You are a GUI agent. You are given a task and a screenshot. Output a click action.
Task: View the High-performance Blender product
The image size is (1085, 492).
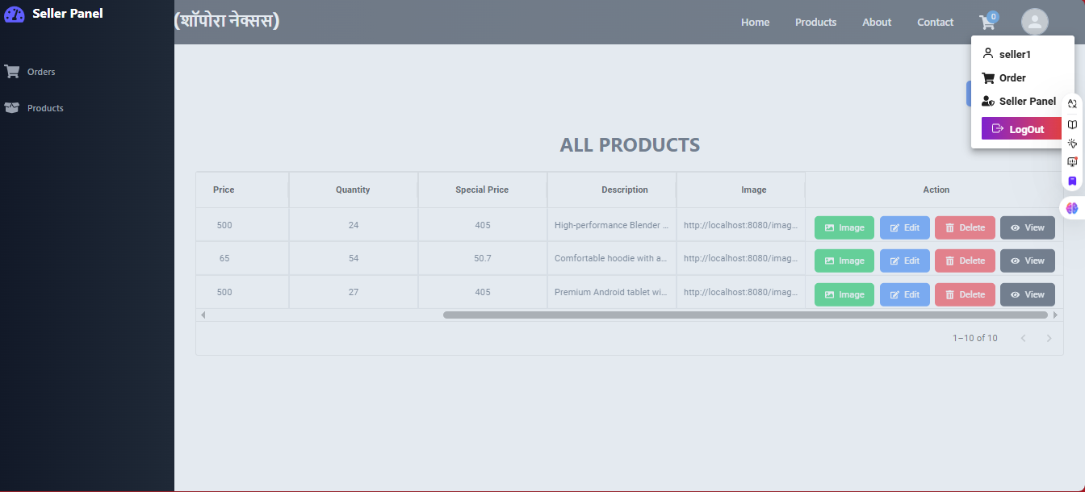pos(1028,227)
